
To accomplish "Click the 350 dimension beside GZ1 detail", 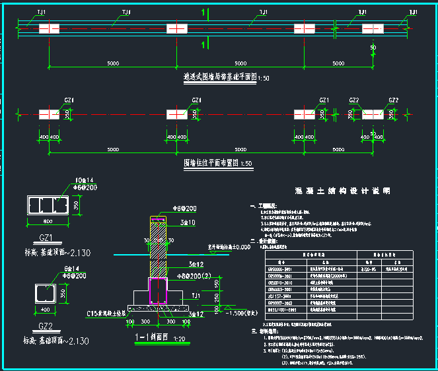I will [76, 206].
